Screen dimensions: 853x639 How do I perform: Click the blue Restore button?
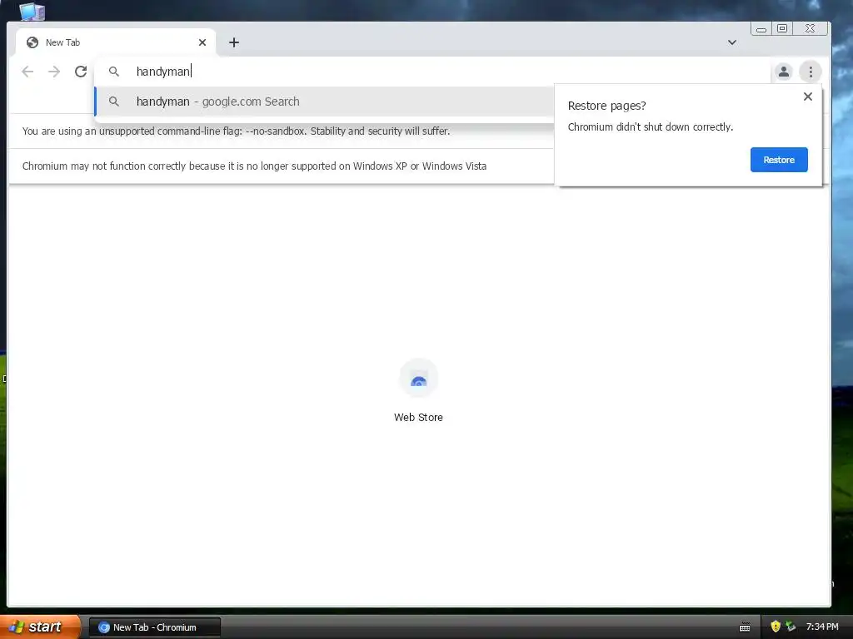[779, 160]
